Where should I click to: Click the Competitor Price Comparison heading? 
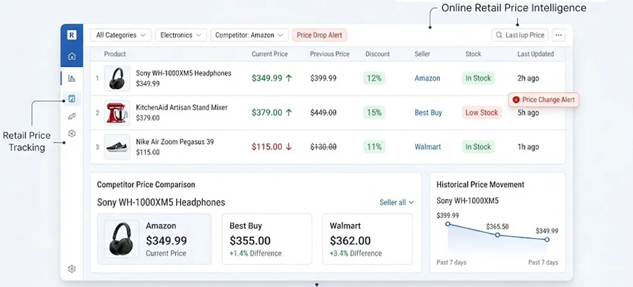click(x=146, y=185)
